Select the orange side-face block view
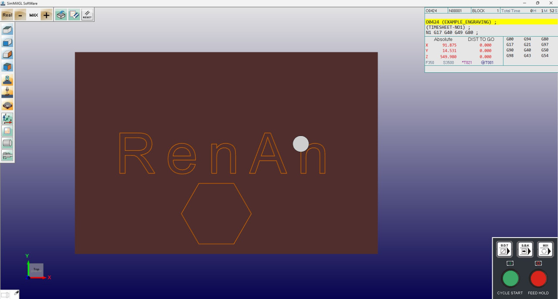Image resolution: width=558 pixels, height=299 pixels. click(x=7, y=54)
